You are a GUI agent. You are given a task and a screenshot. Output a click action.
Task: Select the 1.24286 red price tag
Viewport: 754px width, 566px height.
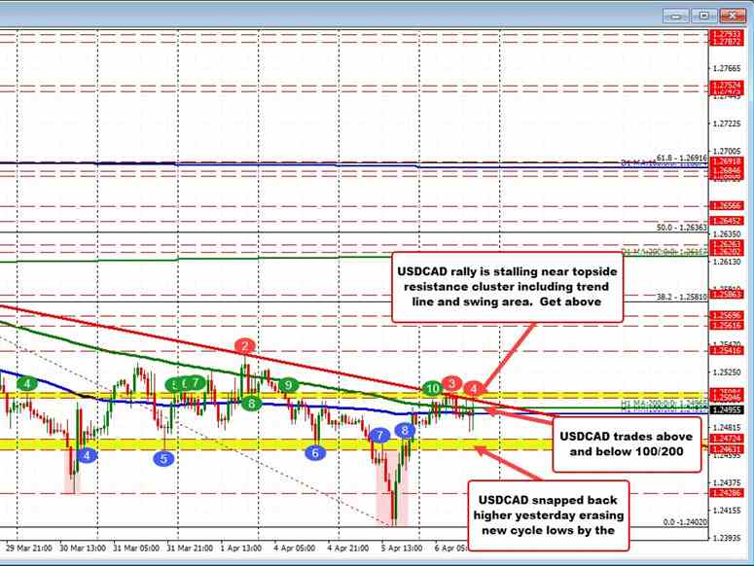726,493
